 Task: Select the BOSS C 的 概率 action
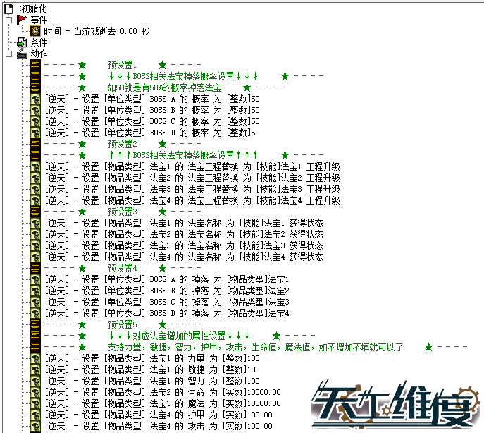point(151,121)
